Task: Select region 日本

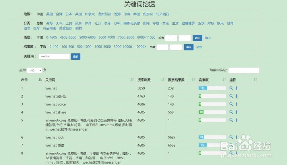Action: tap(69, 14)
